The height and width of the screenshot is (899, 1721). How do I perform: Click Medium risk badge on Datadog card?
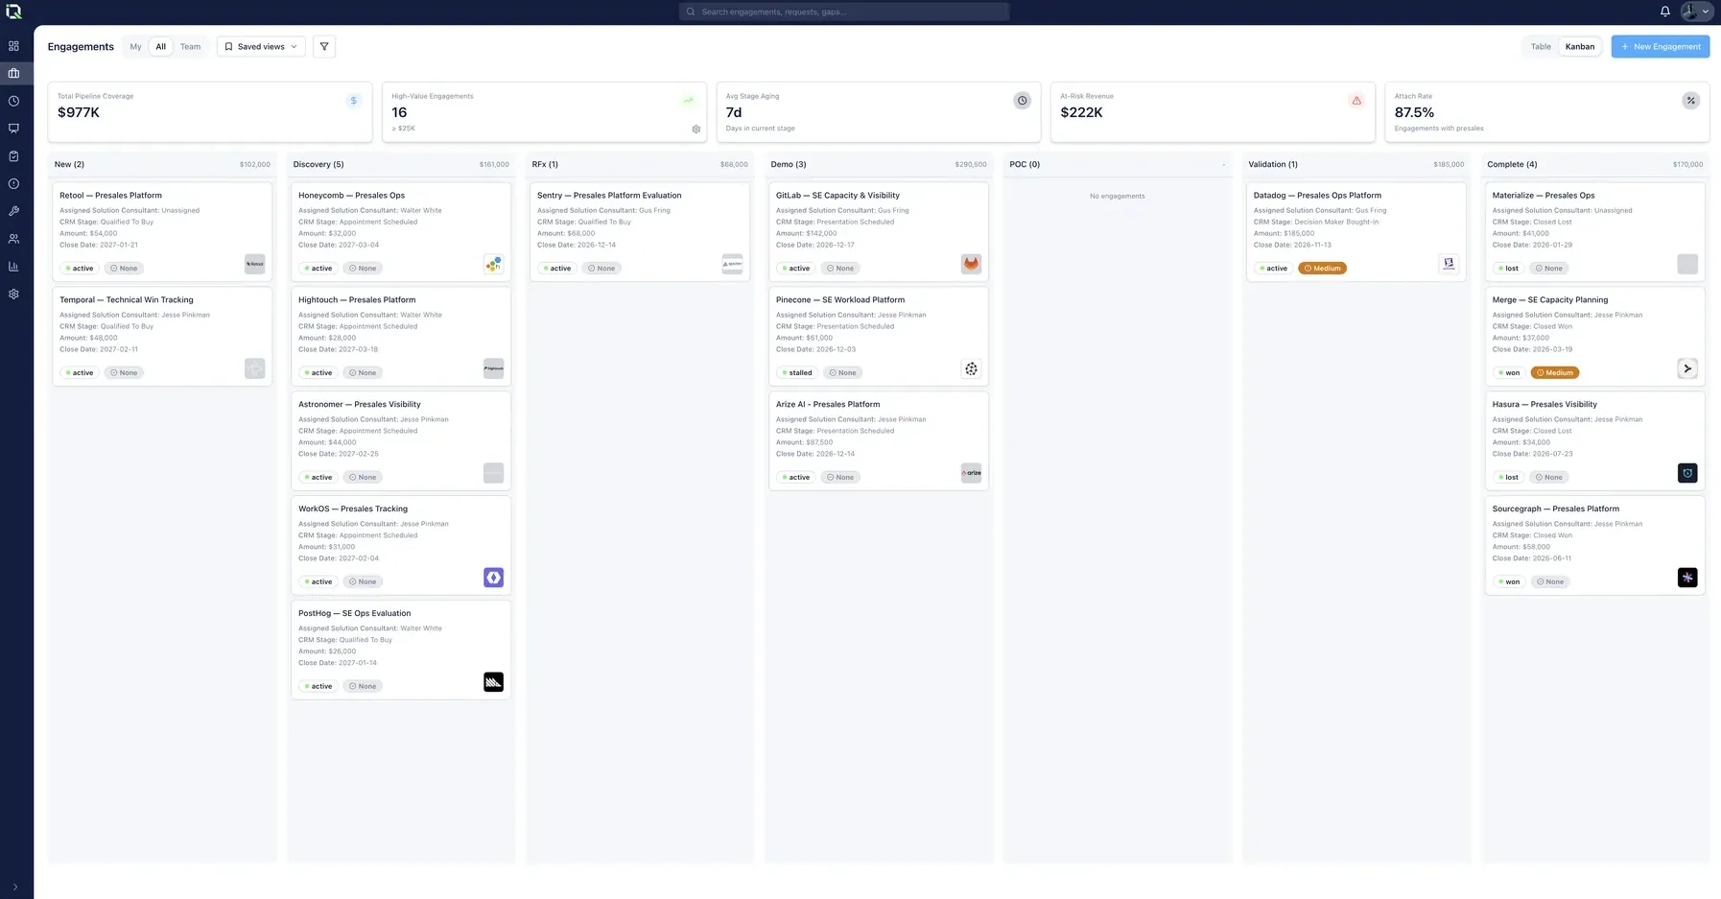click(1322, 269)
